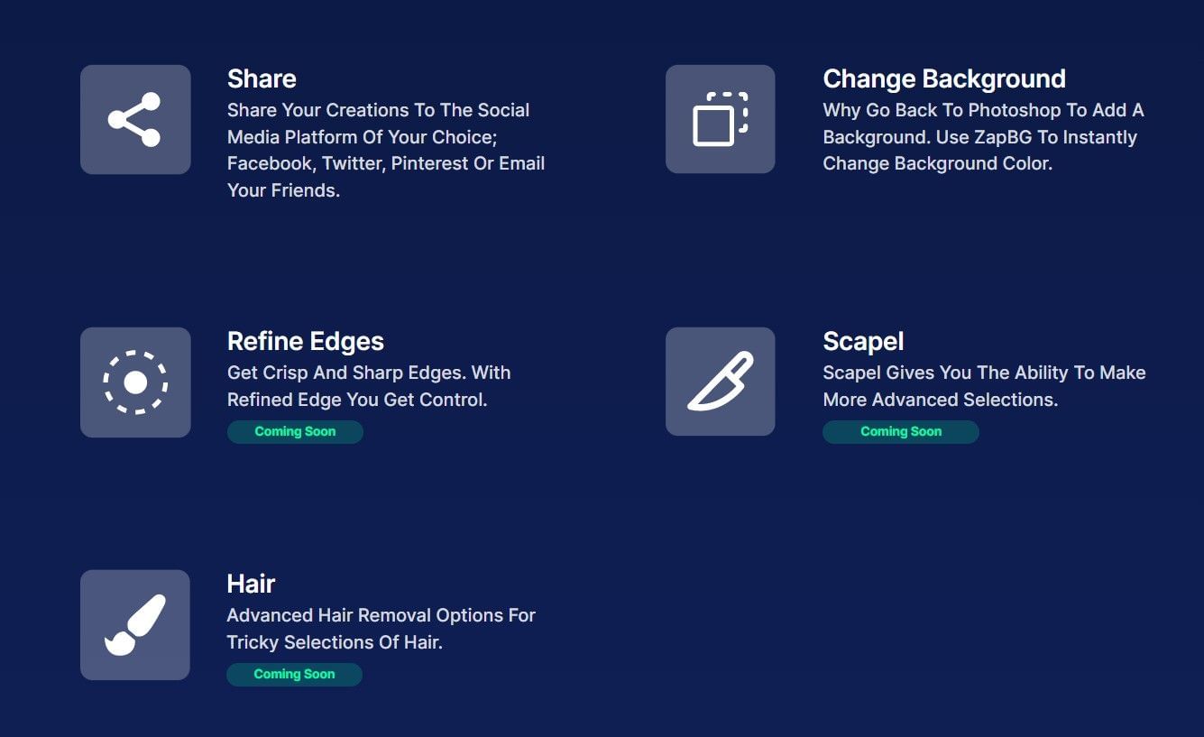Click the Scapel heading text
The height and width of the screenshot is (737, 1204).
[x=863, y=341]
